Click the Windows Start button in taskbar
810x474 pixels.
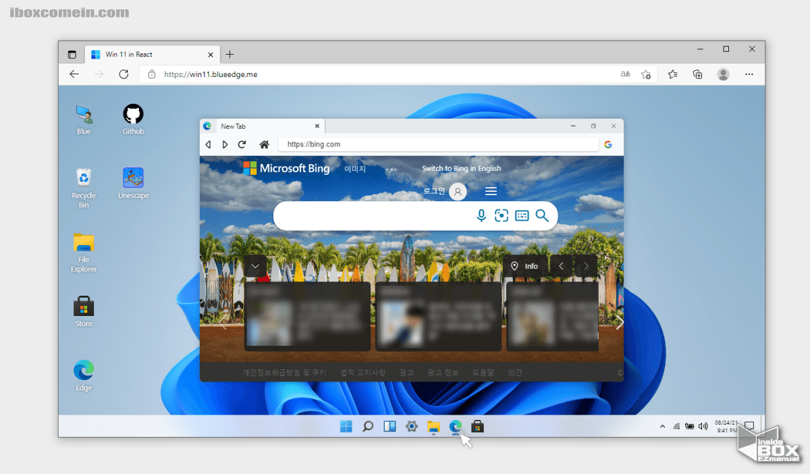point(346,426)
